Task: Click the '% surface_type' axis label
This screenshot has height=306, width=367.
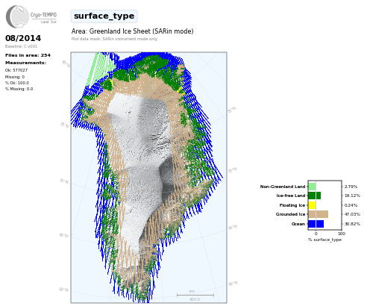Action: pyautogui.click(x=324, y=240)
